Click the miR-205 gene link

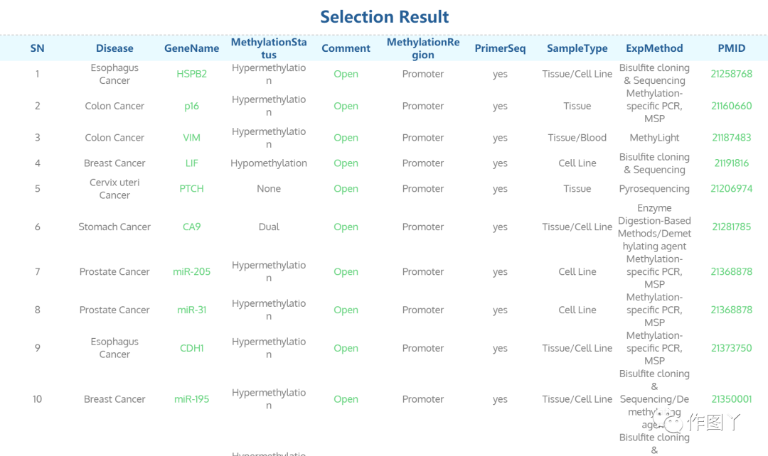coord(191,271)
